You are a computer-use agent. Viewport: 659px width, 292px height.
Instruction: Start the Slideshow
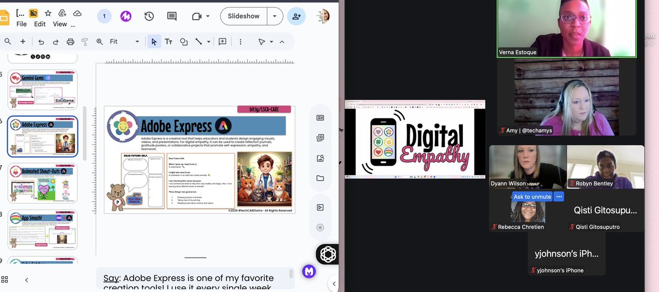(x=244, y=16)
